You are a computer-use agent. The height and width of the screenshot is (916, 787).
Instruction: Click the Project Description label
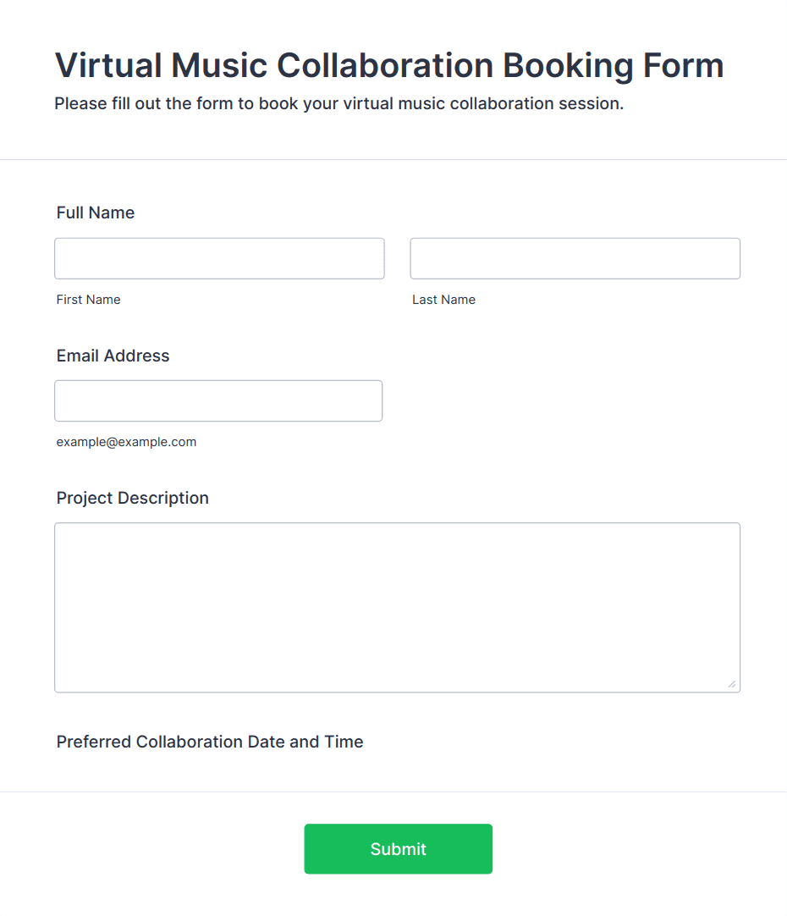(133, 498)
